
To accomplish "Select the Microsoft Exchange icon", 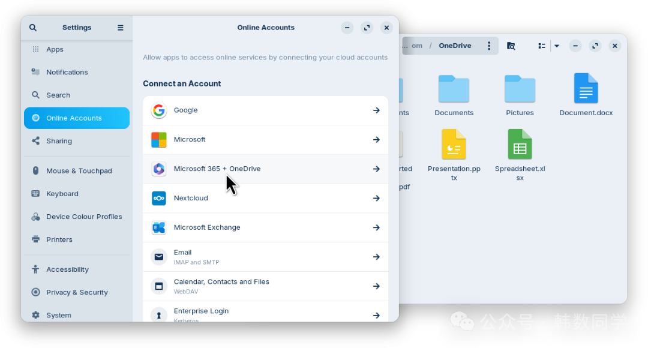I will 158,227.
